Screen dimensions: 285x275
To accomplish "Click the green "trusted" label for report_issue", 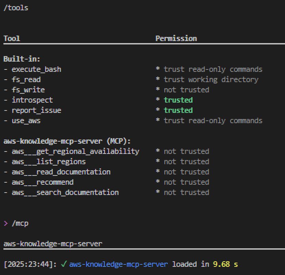I will 178,110.
